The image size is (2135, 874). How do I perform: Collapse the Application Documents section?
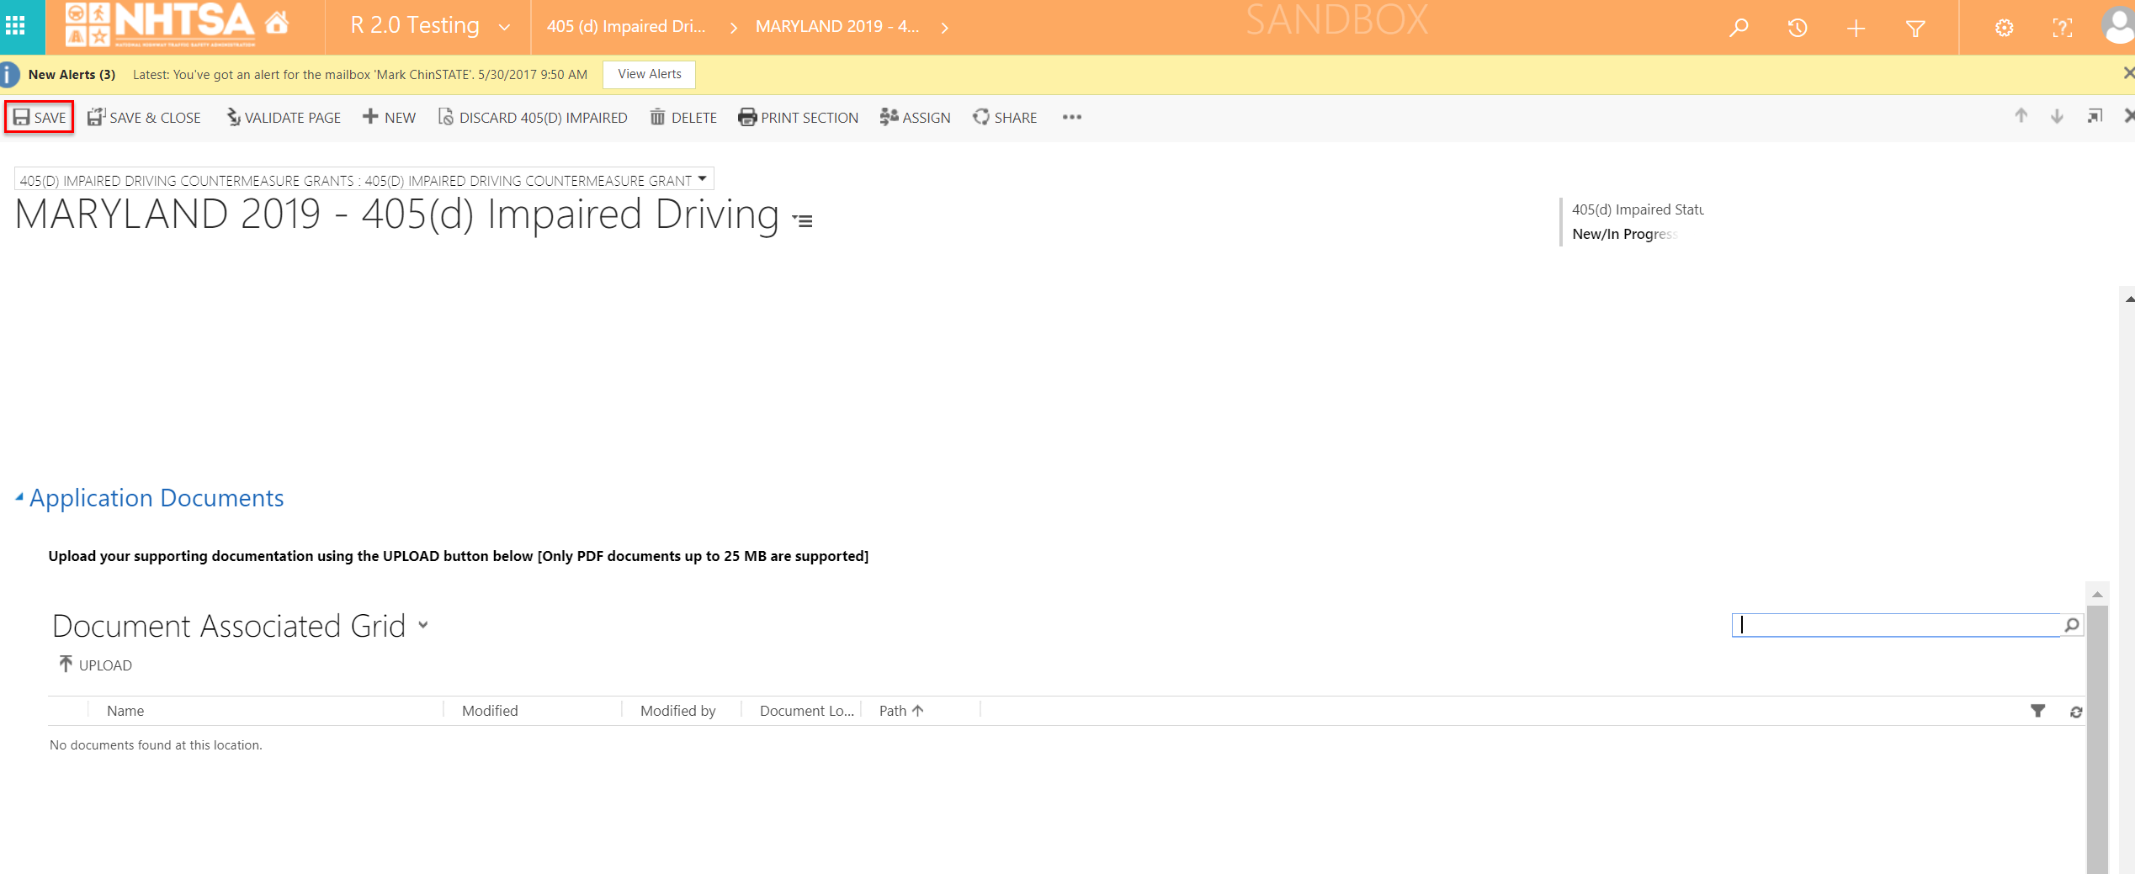pos(19,497)
